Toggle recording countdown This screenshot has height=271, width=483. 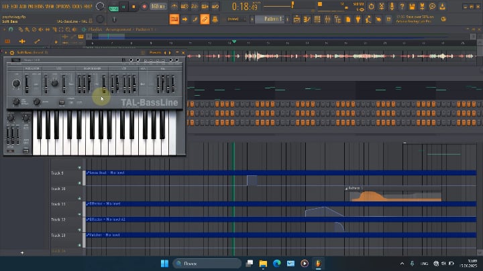click(195, 7)
